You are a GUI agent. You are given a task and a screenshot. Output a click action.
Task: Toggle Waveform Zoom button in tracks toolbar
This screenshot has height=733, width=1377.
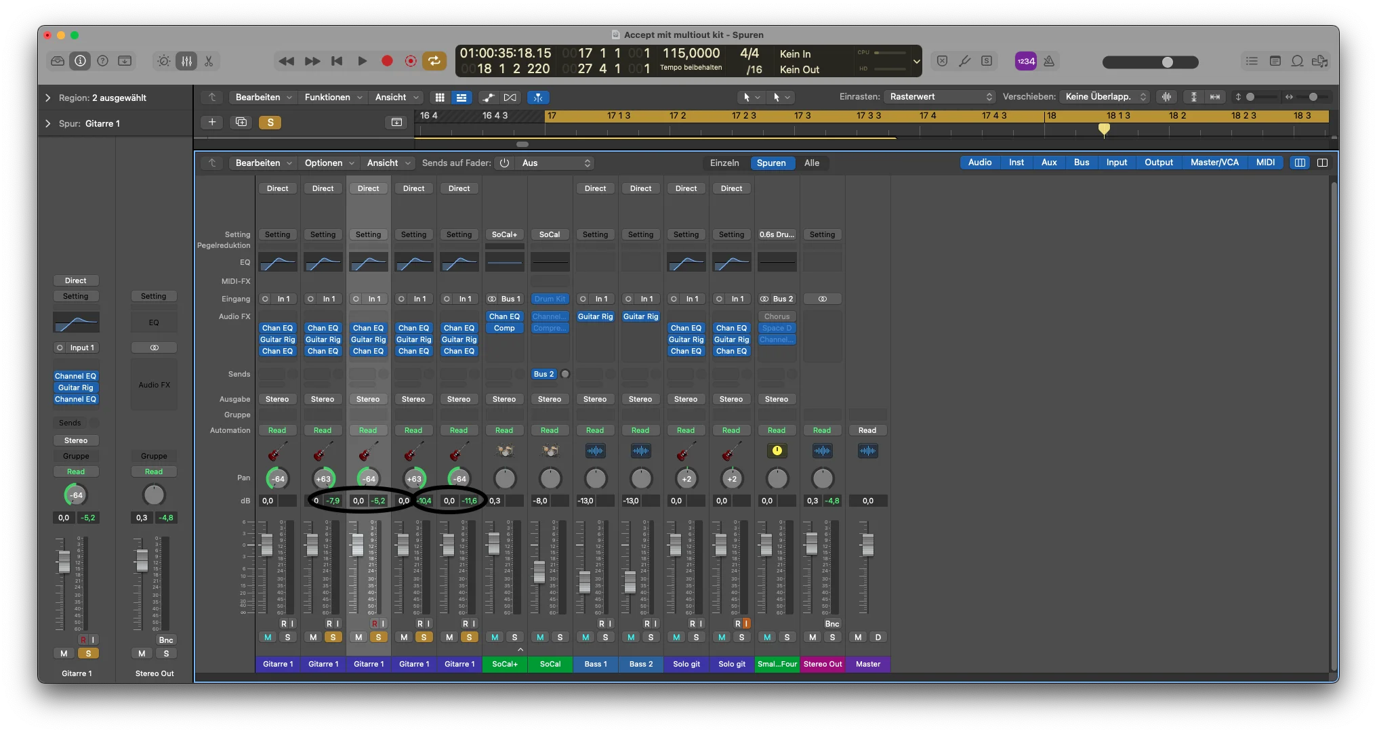[1166, 97]
